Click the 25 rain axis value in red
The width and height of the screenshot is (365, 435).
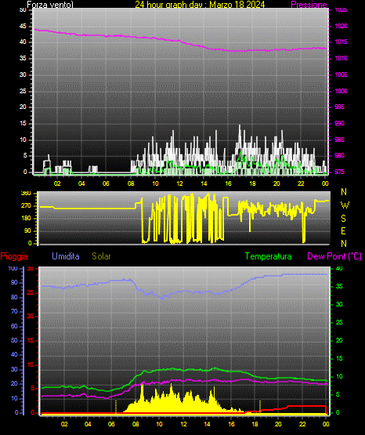pos(31,292)
